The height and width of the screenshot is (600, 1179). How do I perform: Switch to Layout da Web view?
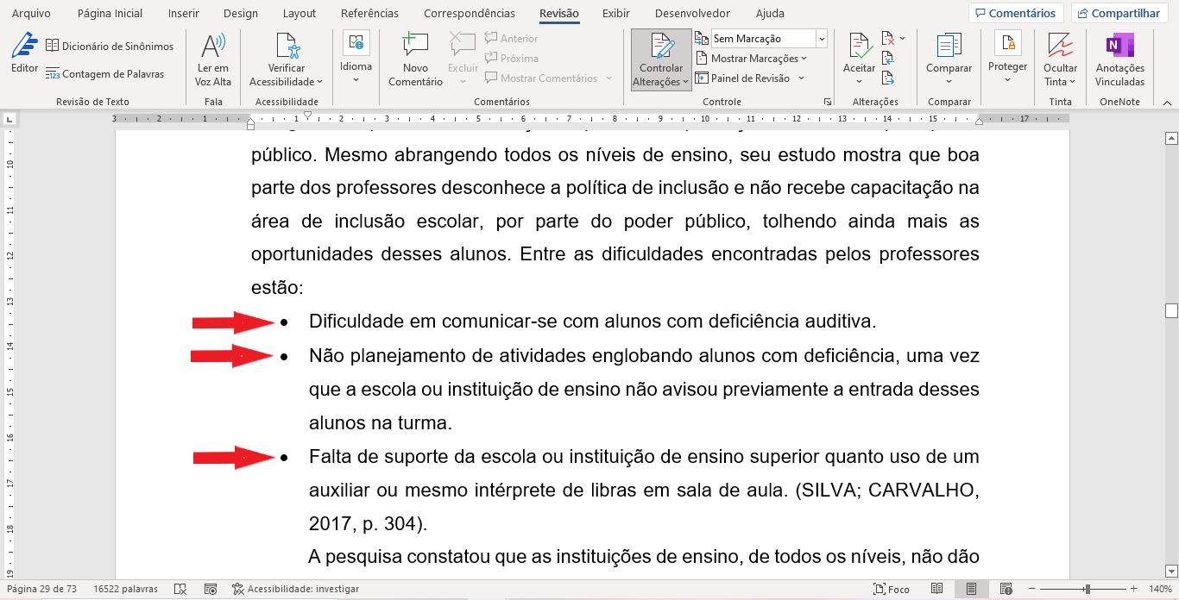pos(1006,589)
